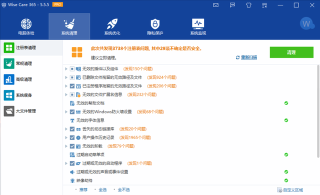This screenshot has width=320, height=195.
Task: Uncheck 用户操作历史记录 checkbox
Action: (x=72, y=137)
